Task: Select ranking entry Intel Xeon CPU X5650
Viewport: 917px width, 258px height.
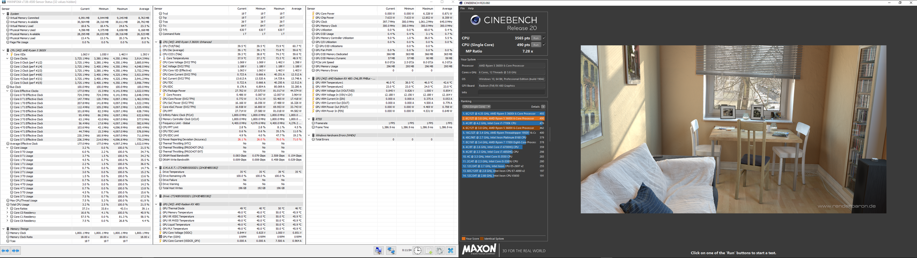Action: [x=503, y=176]
